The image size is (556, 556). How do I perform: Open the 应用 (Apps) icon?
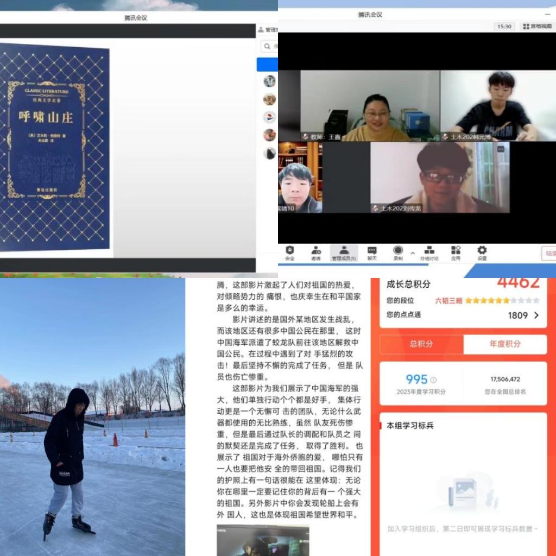456,252
